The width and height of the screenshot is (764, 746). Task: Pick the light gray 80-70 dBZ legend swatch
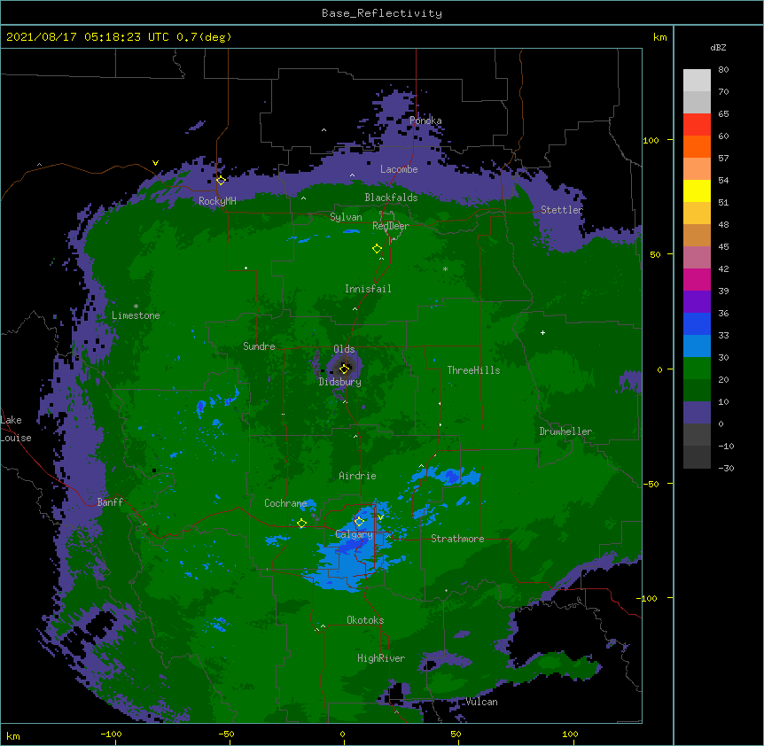click(x=697, y=81)
